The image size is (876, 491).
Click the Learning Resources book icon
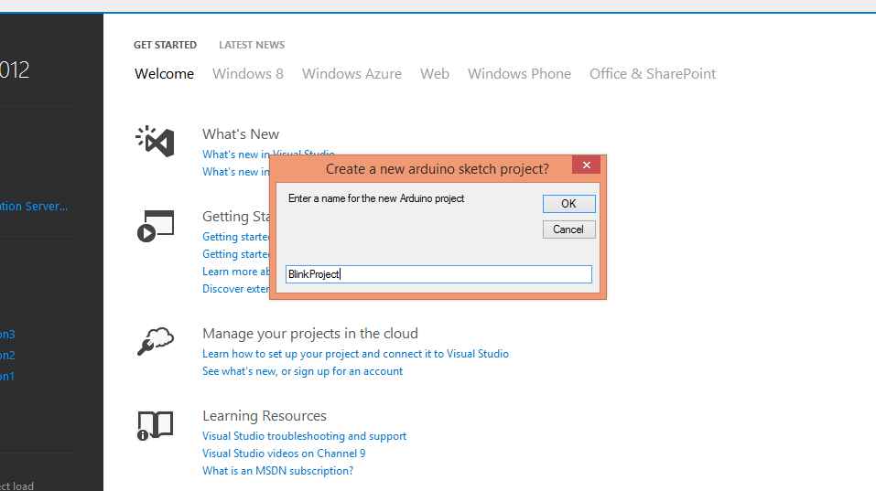coord(156,426)
